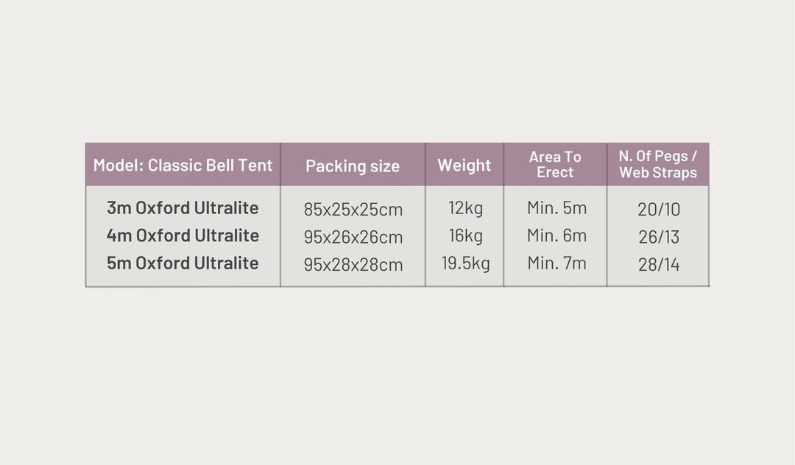The height and width of the screenshot is (465, 795).
Task: Click the 16kg weight cell
Action: click(465, 236)
